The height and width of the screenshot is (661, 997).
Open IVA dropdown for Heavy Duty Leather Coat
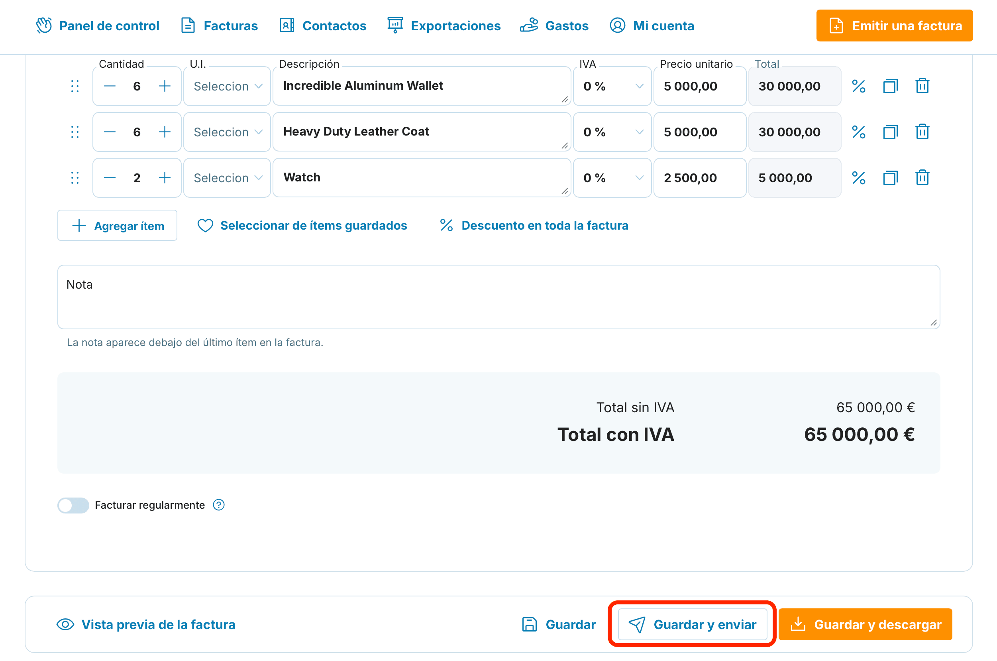click(x=612, y=132)
